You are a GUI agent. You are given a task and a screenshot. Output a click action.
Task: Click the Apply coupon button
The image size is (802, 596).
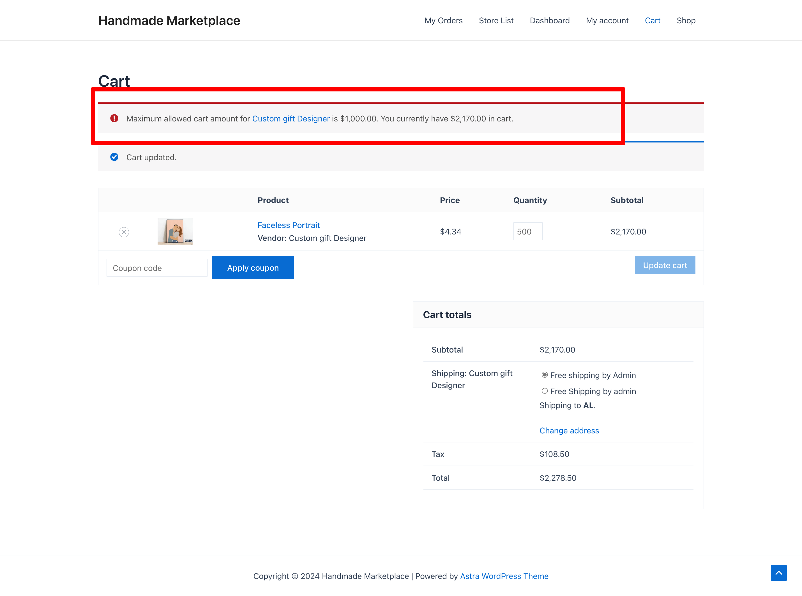tap(252, 267)
